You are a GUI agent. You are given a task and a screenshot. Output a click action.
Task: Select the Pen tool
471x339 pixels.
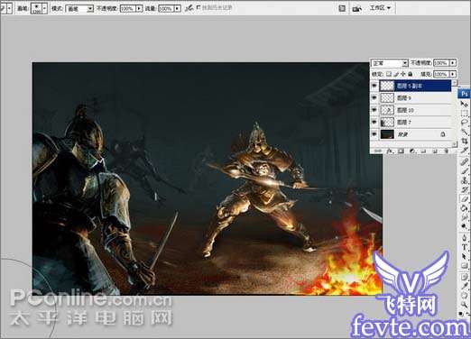tap(465, 238)
